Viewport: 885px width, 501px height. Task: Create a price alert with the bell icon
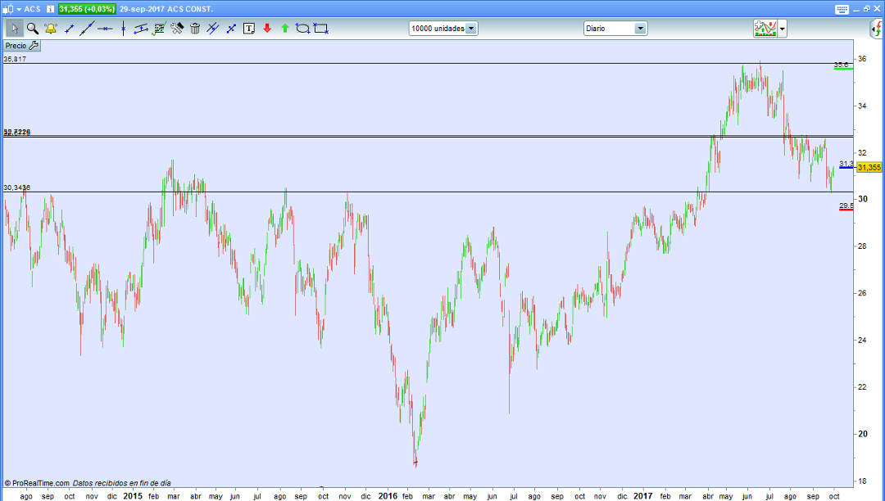[49, 28]
